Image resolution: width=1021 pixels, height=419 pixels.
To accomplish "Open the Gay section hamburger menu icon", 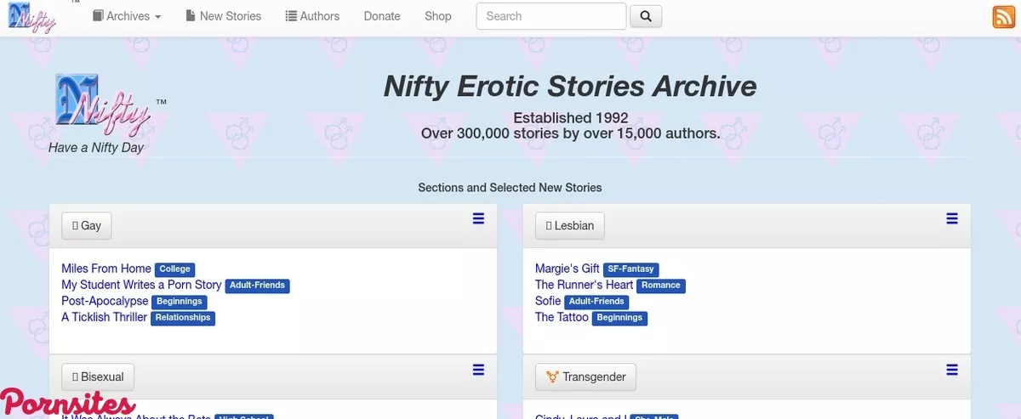I will coord(478,219).
